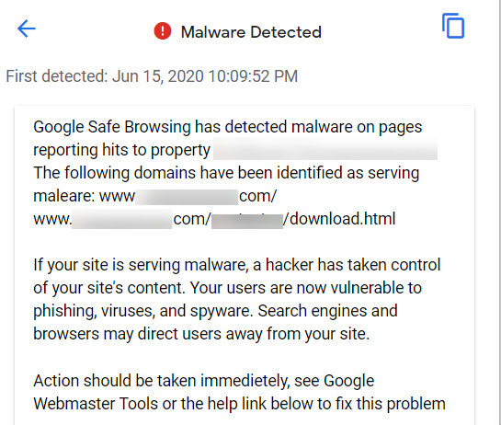This screenshot has width=501, height=425.
Task: Click the blurred path segment before /download.html
Action: [247, 219]
